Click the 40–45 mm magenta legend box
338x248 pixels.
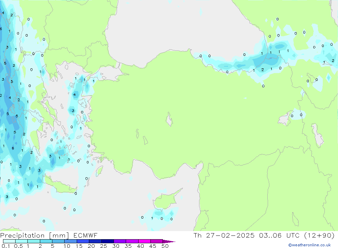(144, 241)
